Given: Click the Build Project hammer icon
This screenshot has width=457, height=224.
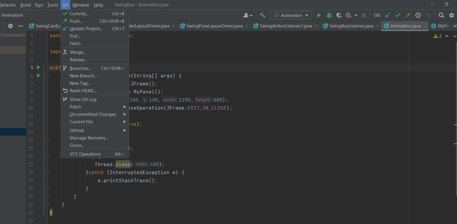Looking at the screenshot, I should coord(262,15).
